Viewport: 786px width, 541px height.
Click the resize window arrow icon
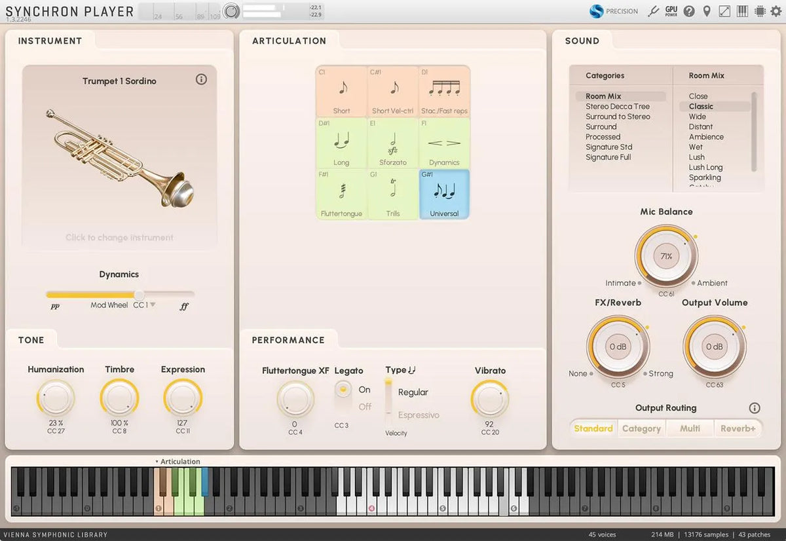coord(724,11)
